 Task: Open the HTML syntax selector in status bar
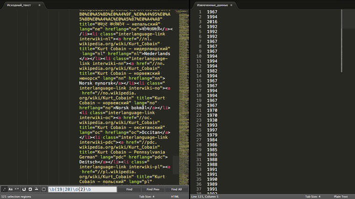[x=175, y=197]
